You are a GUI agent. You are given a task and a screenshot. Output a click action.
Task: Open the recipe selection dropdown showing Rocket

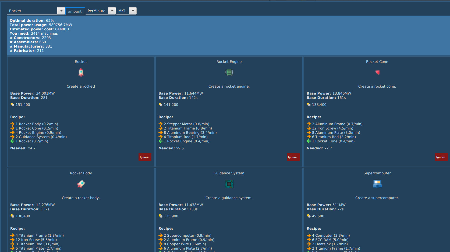coord(61,11)
